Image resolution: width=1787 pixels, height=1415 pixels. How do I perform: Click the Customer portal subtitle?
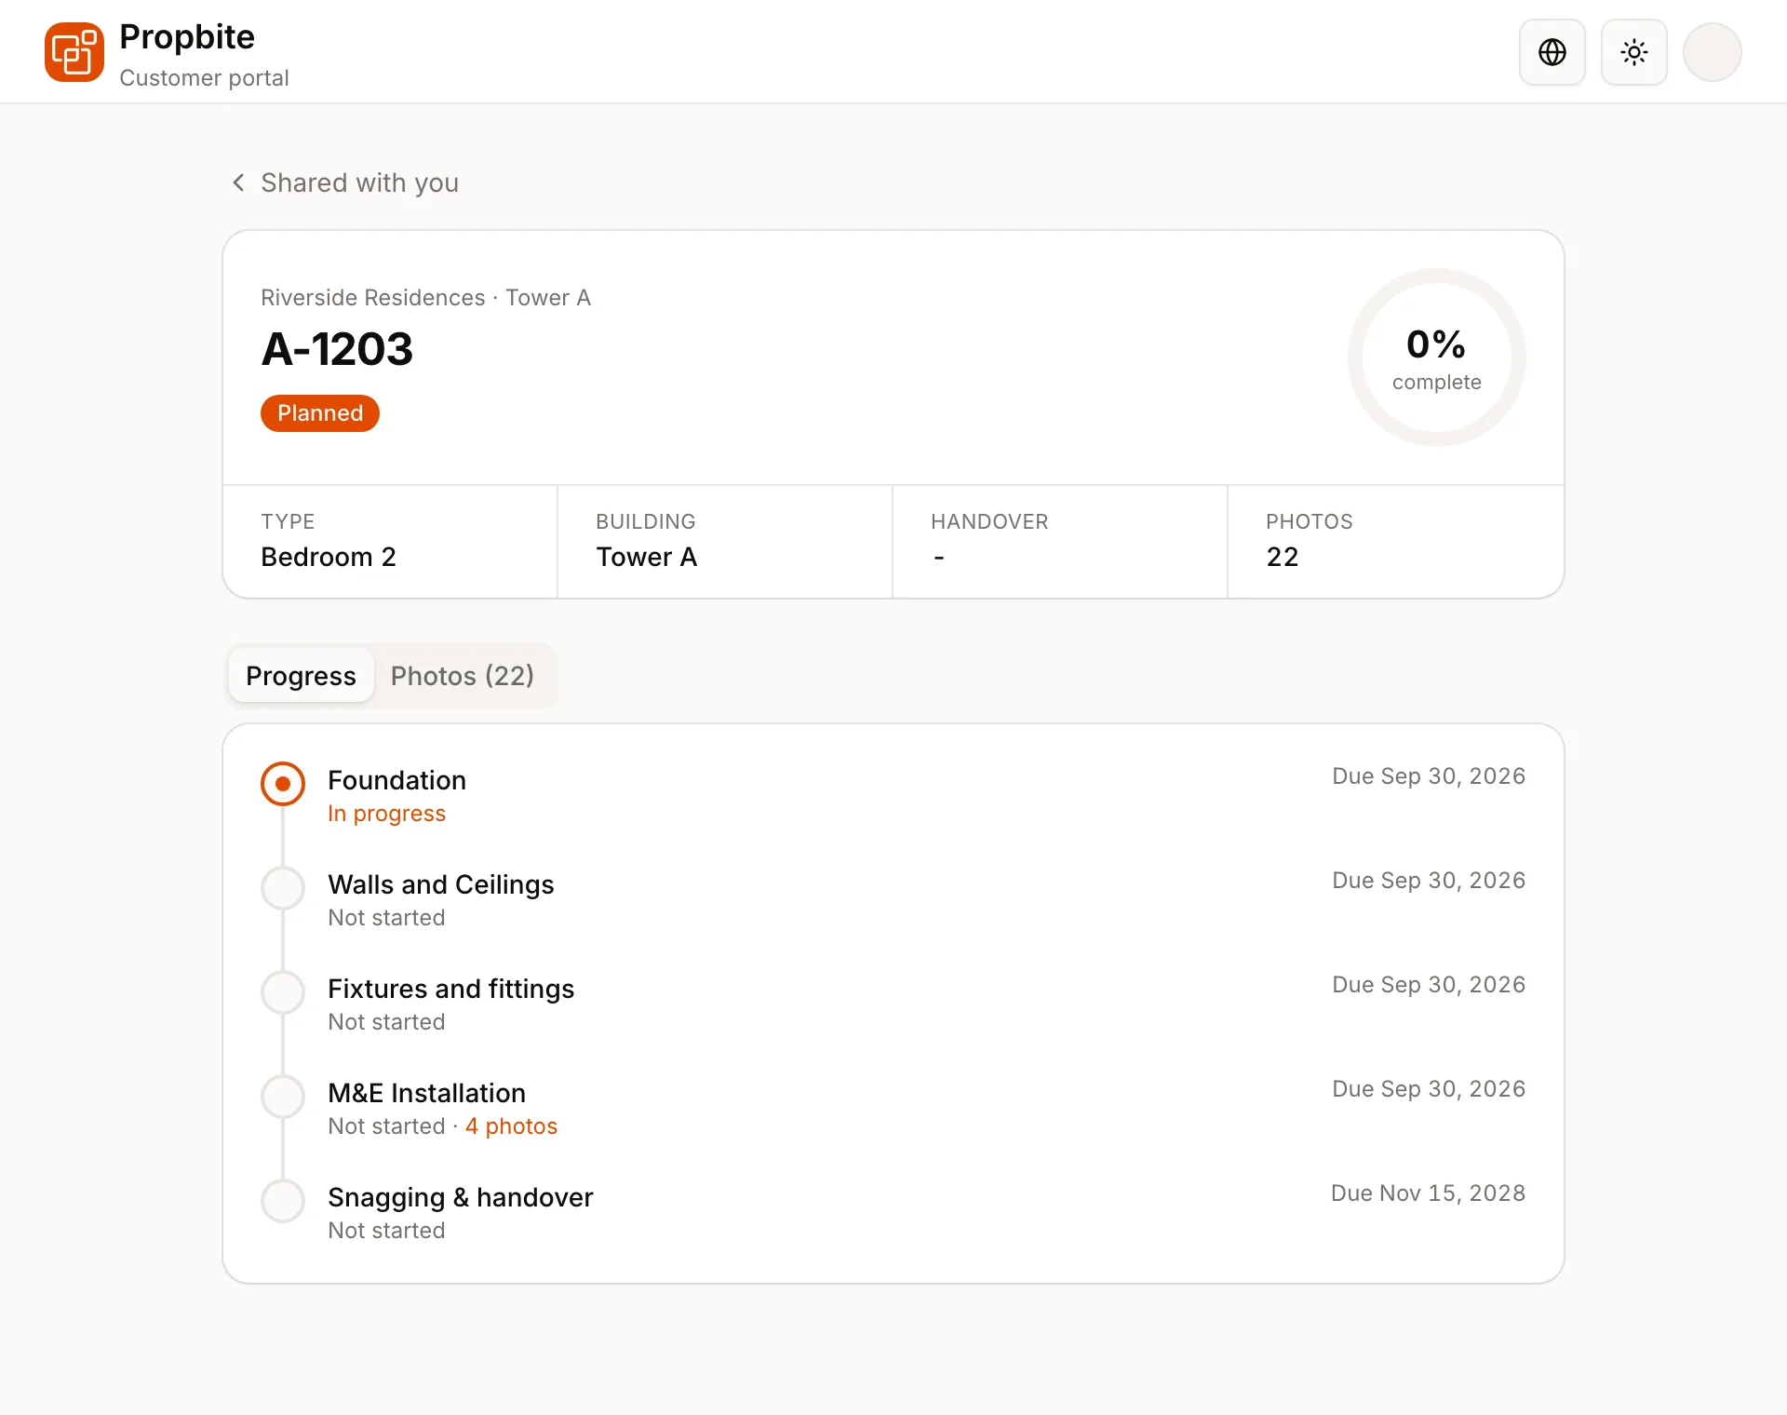[x=204, y=78]
